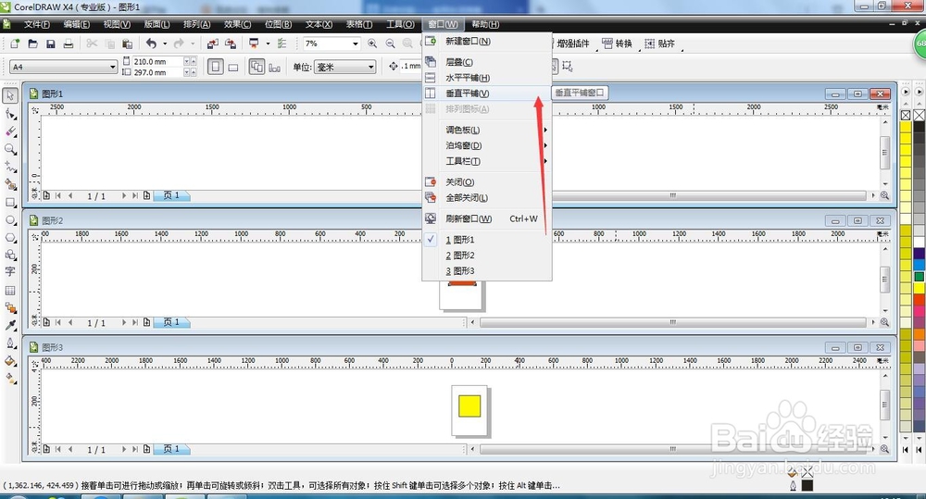Click the Undo arrow icon

click(x=151, y=44)
